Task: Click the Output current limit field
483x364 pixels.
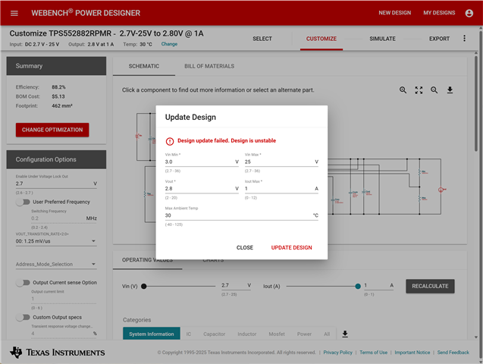Action: 64,299
